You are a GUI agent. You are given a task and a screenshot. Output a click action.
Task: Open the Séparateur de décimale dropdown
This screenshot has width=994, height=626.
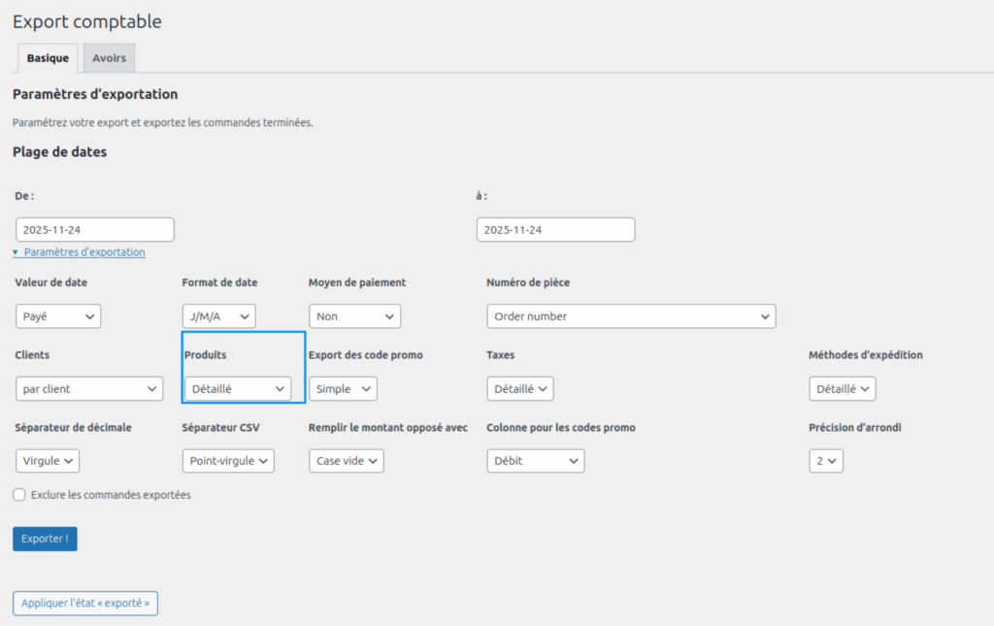48,461
